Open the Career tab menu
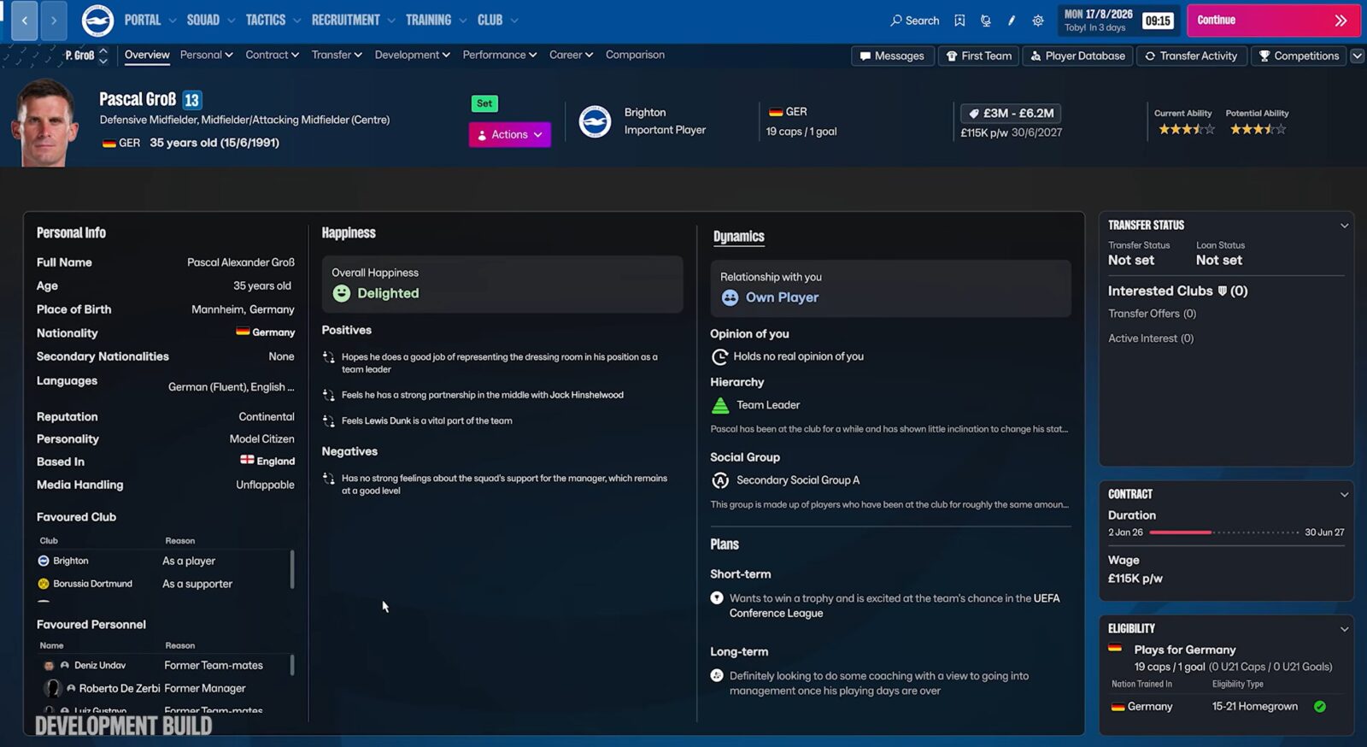The height and width of the screenshot is (747, 1367). (571, 55)
